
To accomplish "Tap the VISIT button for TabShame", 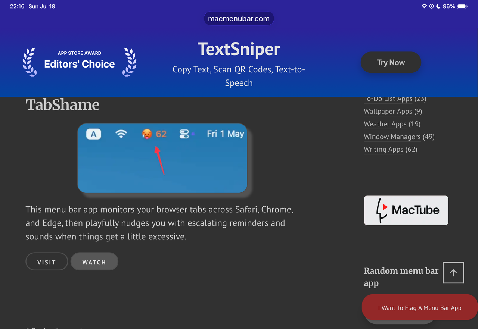I will (x=47, y=261).
